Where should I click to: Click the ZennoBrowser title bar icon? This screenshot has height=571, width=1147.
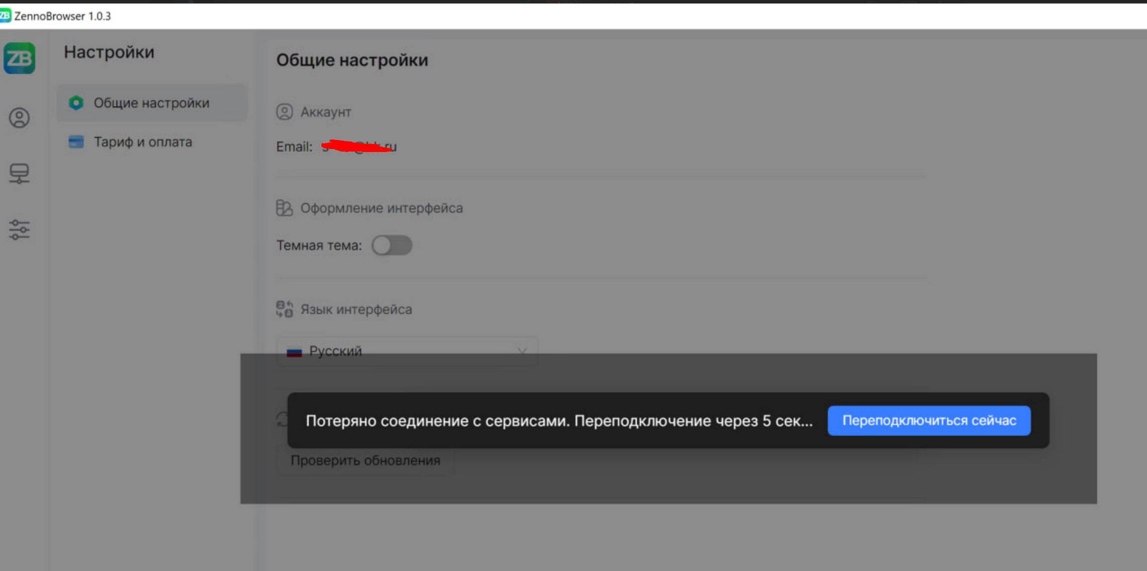(5, 16)
